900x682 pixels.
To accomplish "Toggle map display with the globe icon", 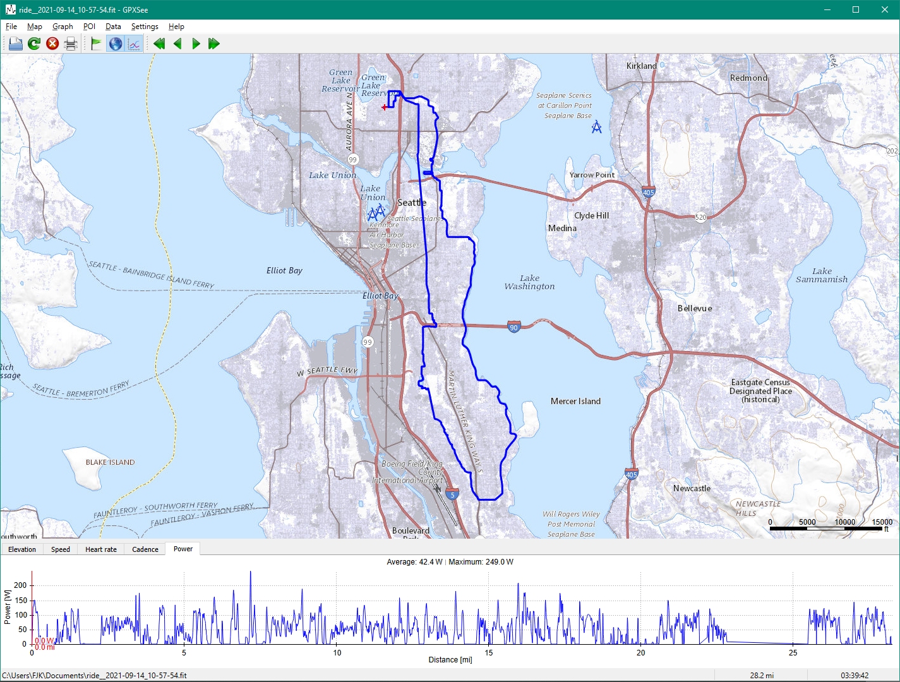I will tap(115, 44).
